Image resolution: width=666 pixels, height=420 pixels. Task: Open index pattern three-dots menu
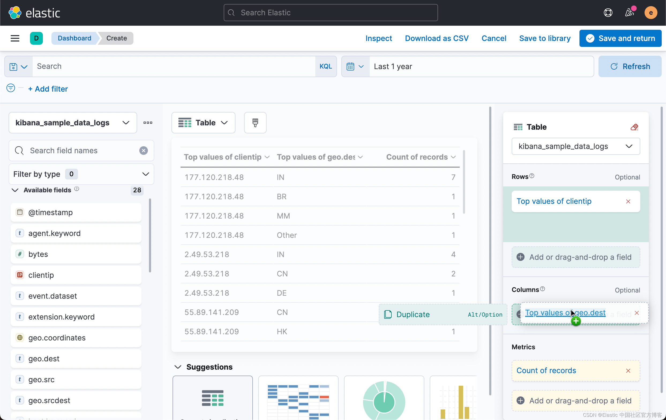pos(148,122)
